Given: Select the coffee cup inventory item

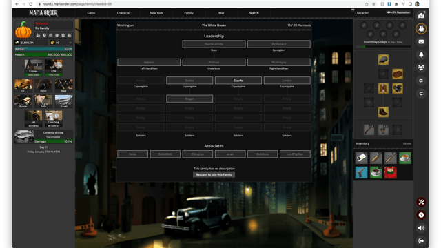Looking at the screenshot, I should (376, 172).
